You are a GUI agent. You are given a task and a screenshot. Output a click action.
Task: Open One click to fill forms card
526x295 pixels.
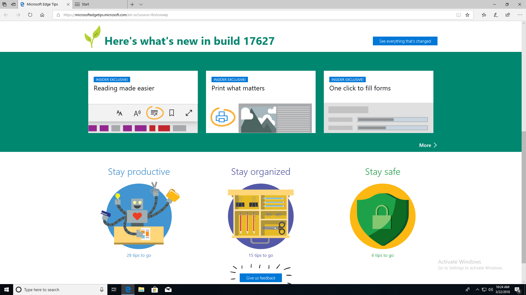[x=379, y=102]
